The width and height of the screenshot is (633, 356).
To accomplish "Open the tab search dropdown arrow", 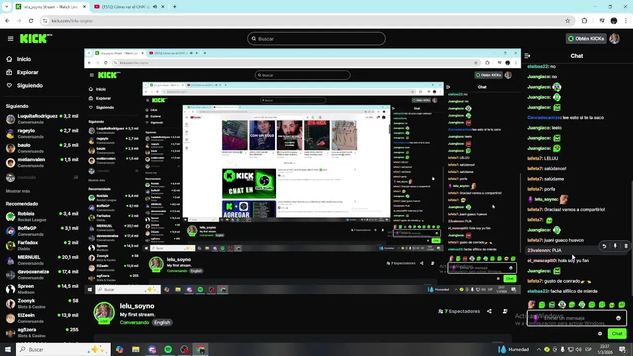I will [6, 7].
